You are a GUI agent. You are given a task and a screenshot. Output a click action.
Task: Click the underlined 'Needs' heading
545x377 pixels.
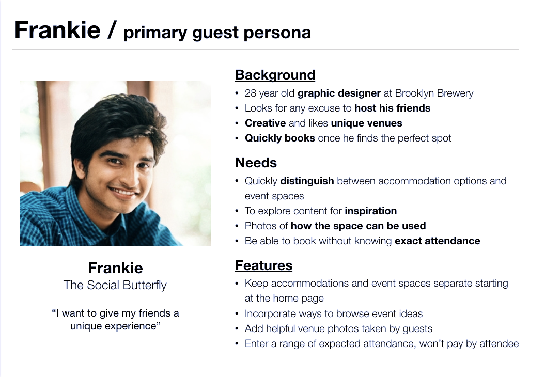click(256, 163)
